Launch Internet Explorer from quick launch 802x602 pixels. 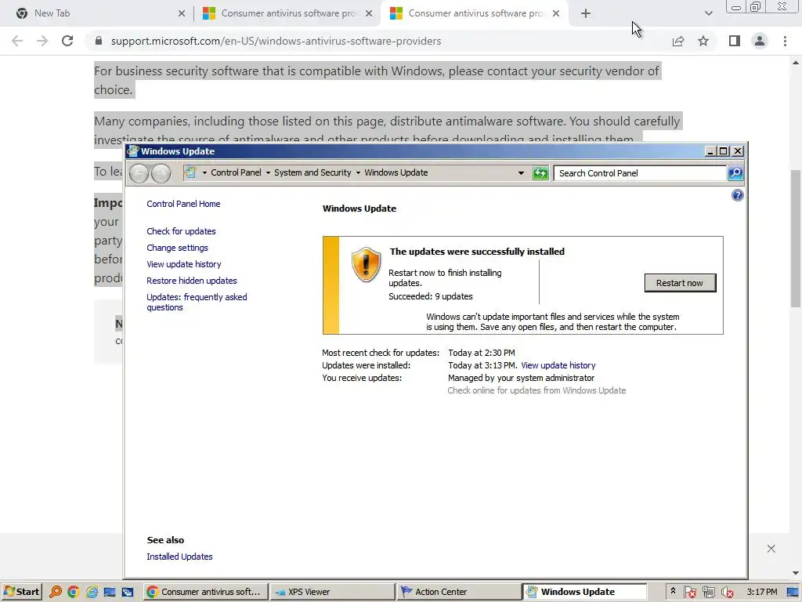click(x=92, y=592)
